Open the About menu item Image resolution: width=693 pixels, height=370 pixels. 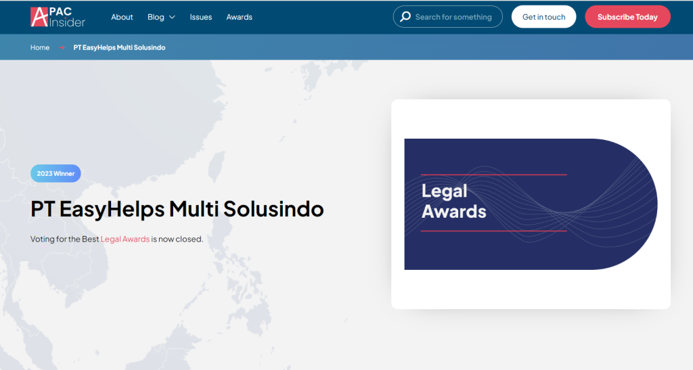122,17
